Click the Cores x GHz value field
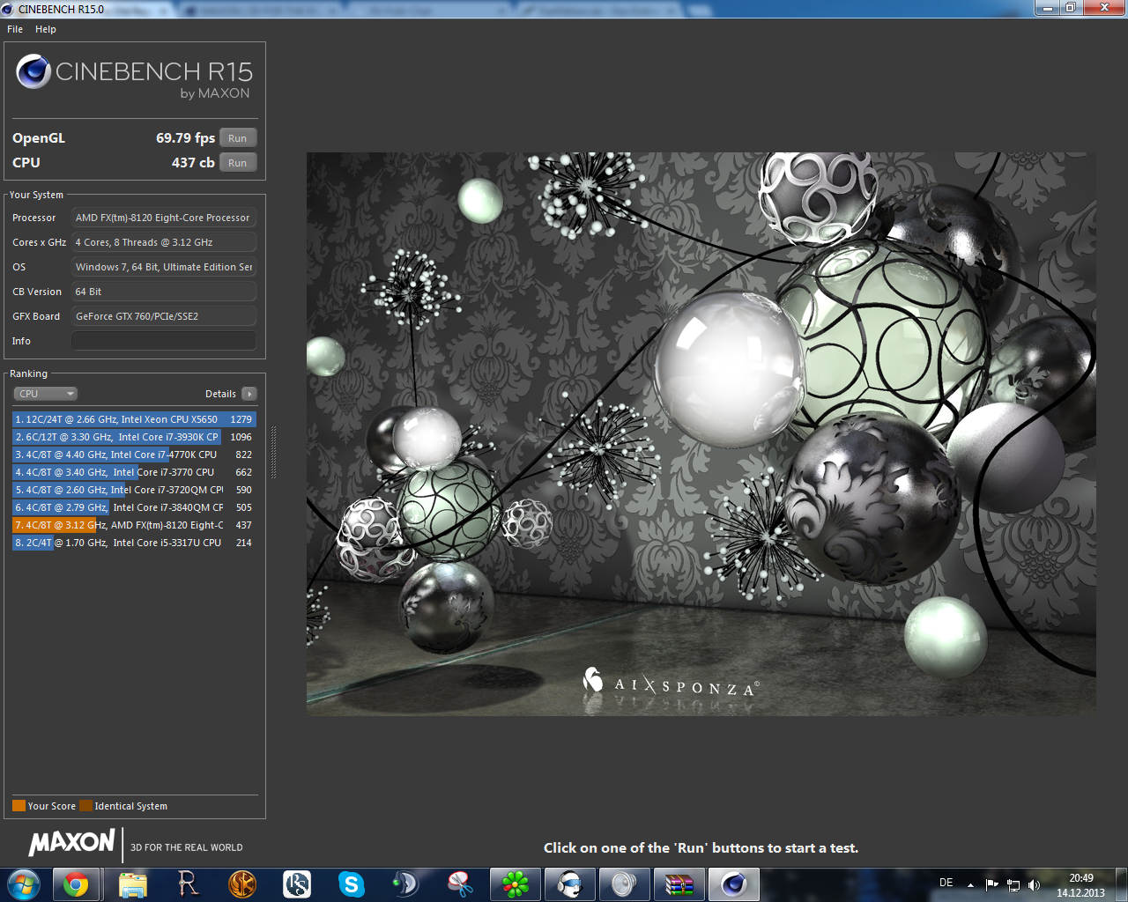 [x=164, y=242]
